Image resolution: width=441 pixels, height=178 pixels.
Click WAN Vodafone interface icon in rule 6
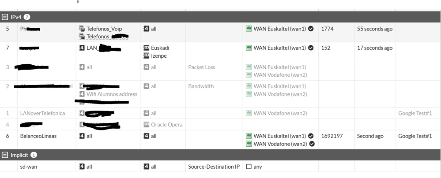tap(249, 144)
